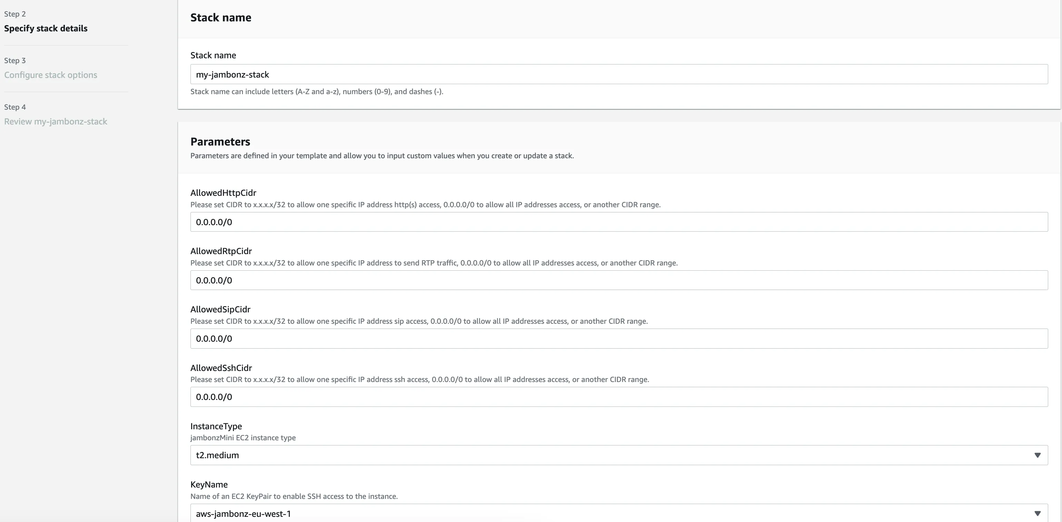The width and height of the screenshot is (1062, 522).
Task: Select Step 2 Specify stack details
Action: click(x=46, y=28)
